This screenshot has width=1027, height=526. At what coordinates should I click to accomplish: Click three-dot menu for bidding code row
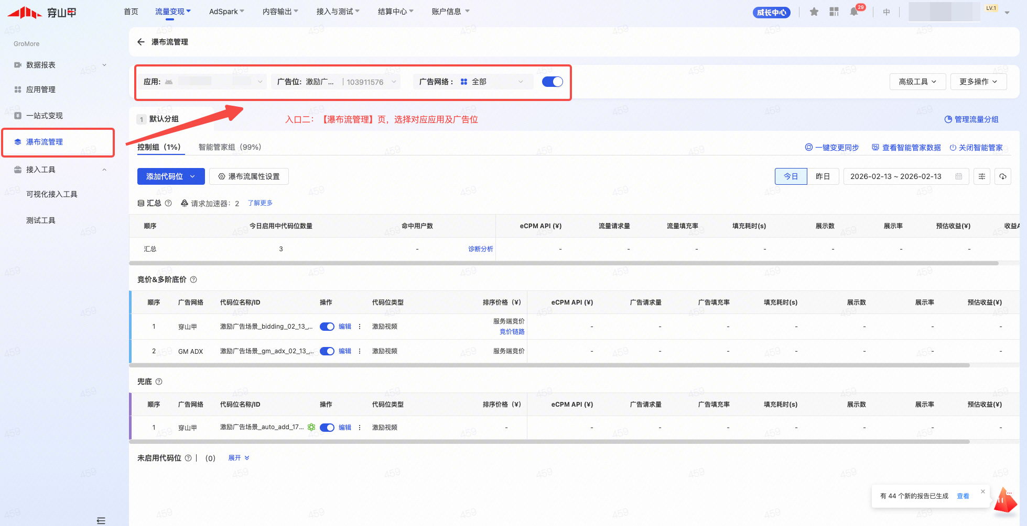[x=360, y=327]
